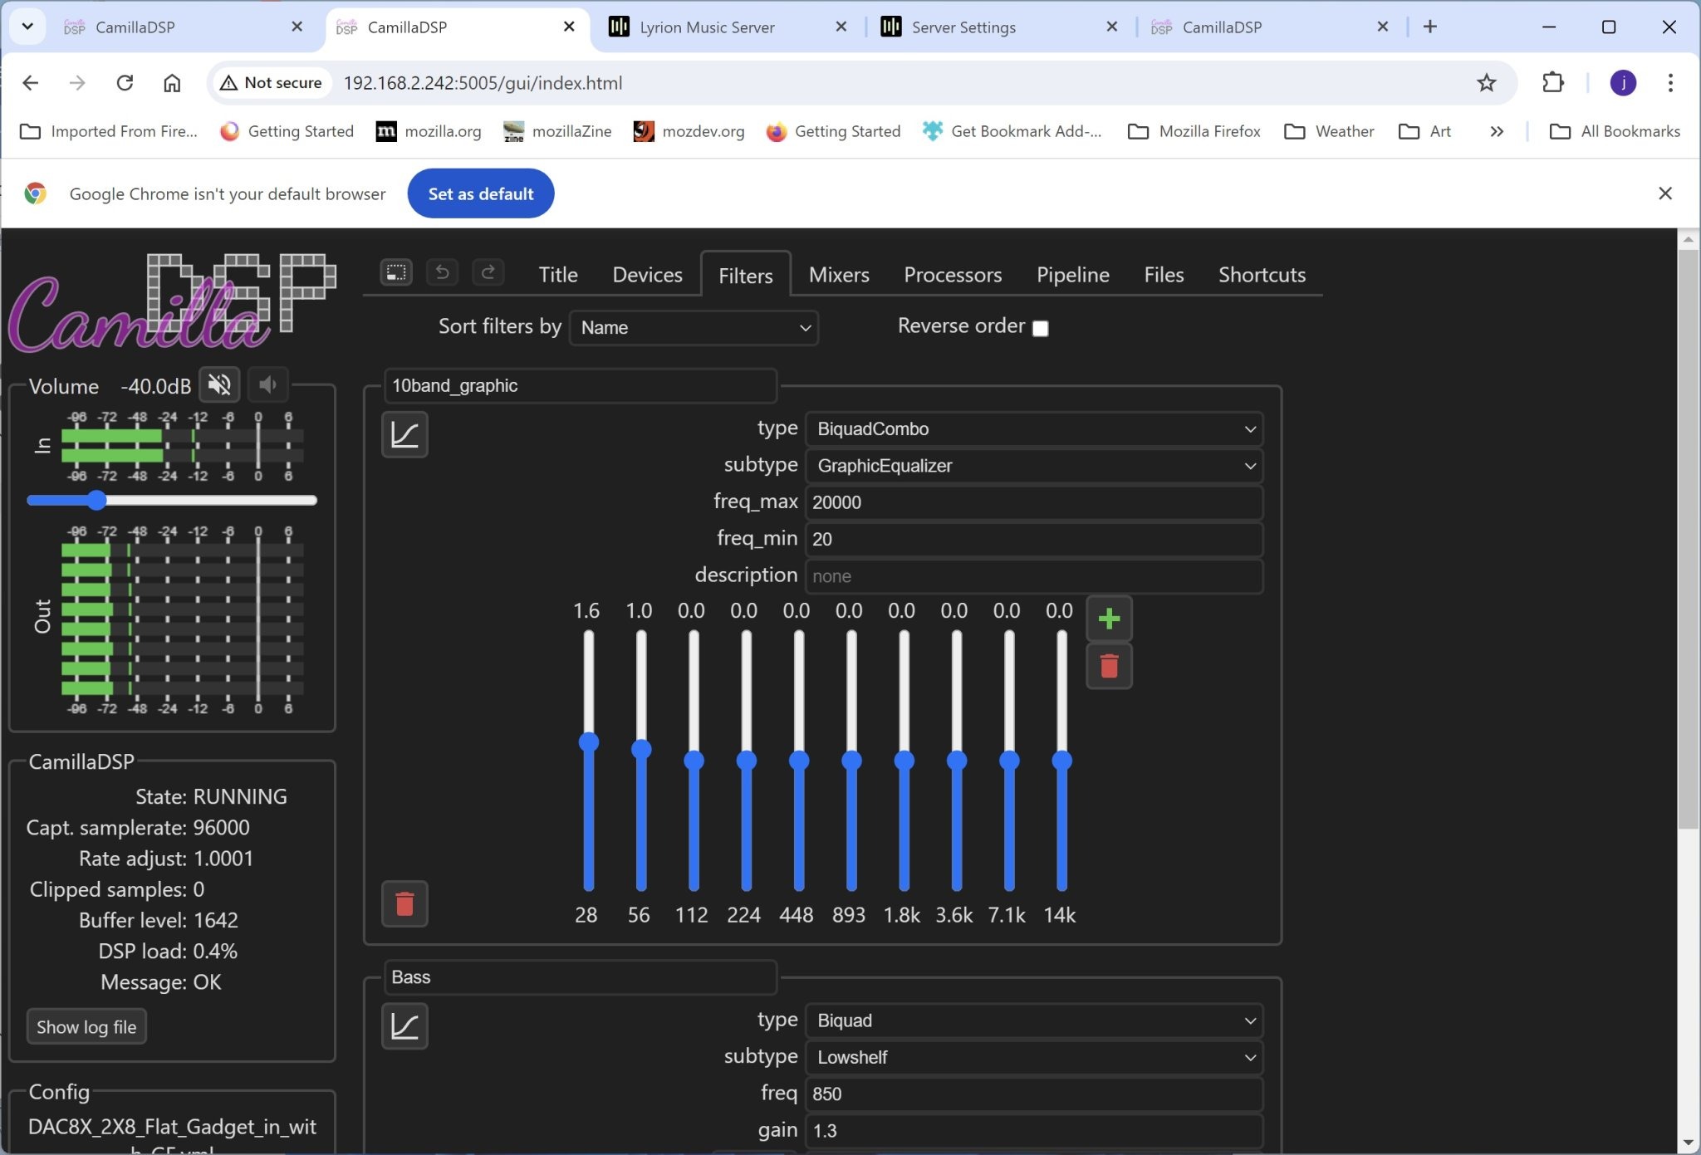Switch to the Lyrion Music Server browser tab

[728, 27]
